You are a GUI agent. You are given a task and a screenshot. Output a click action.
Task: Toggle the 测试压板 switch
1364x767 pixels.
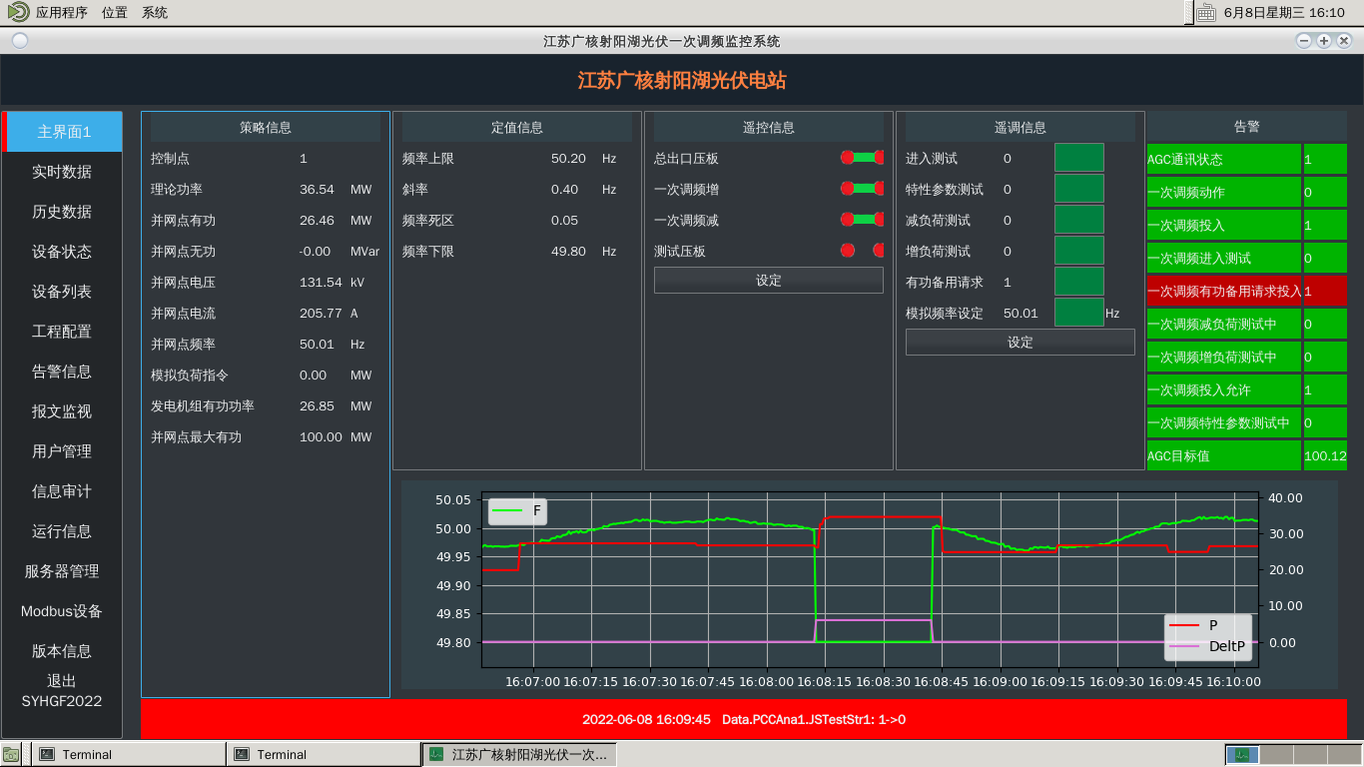coord(863,251)
